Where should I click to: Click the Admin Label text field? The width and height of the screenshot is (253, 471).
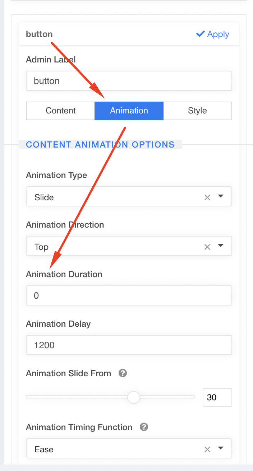pos(129,81)
